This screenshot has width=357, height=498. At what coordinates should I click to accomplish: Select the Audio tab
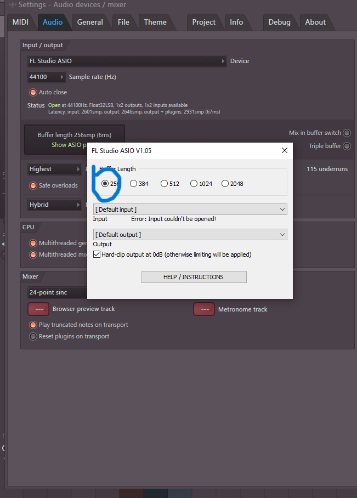pyautogui.click(x=53, y=22)
